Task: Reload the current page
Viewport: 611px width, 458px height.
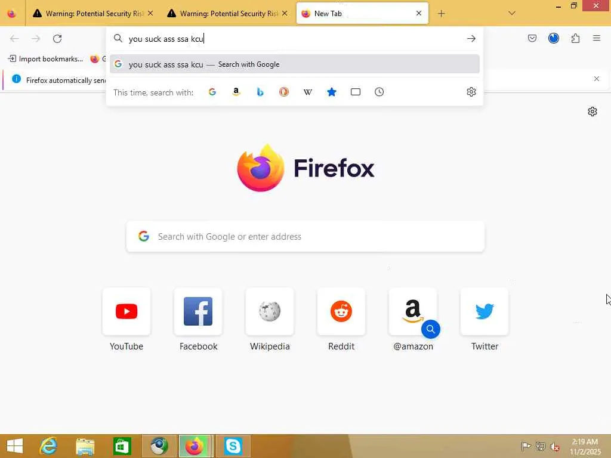Action: click(x=57, y=39)
